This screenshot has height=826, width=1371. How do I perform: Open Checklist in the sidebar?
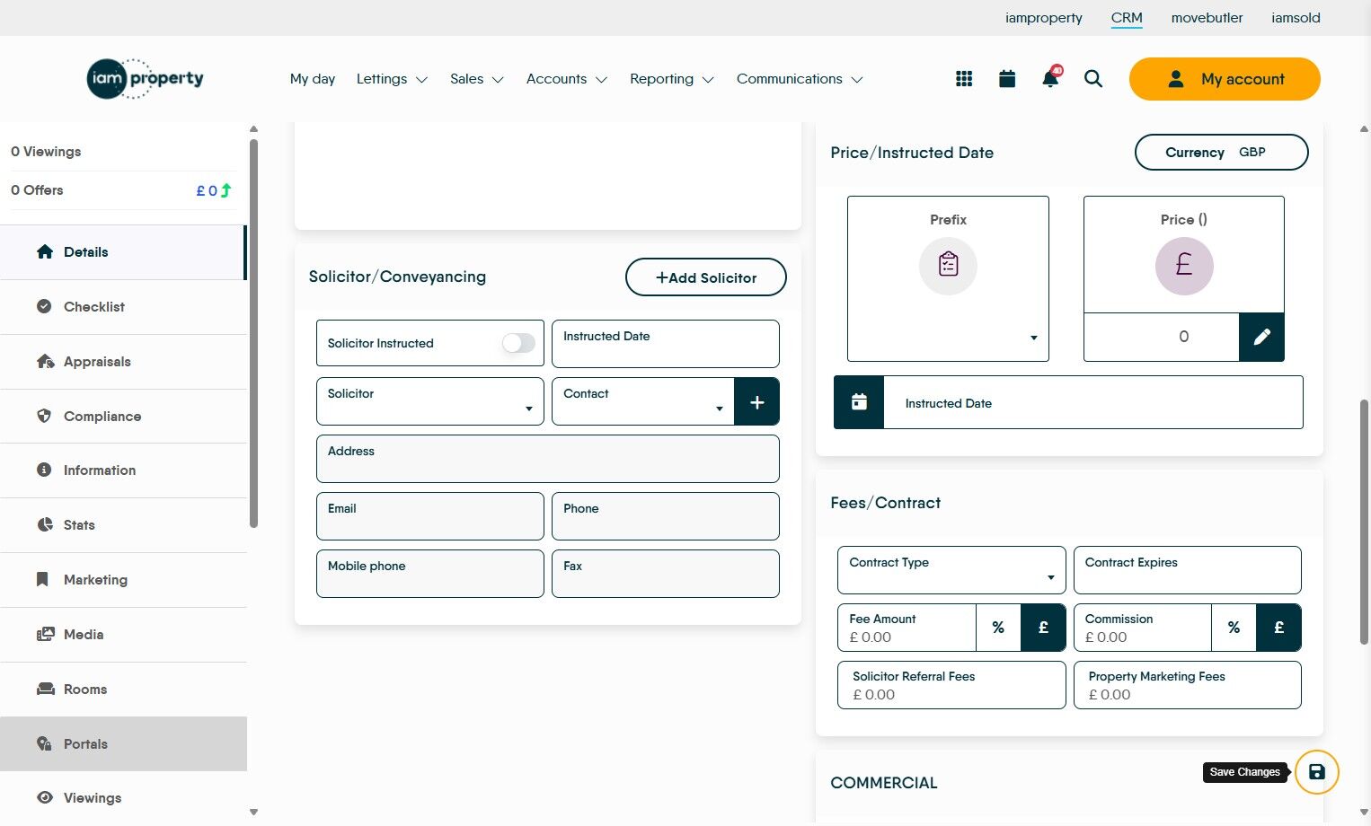pyautogui.click(x=123, y=307)
